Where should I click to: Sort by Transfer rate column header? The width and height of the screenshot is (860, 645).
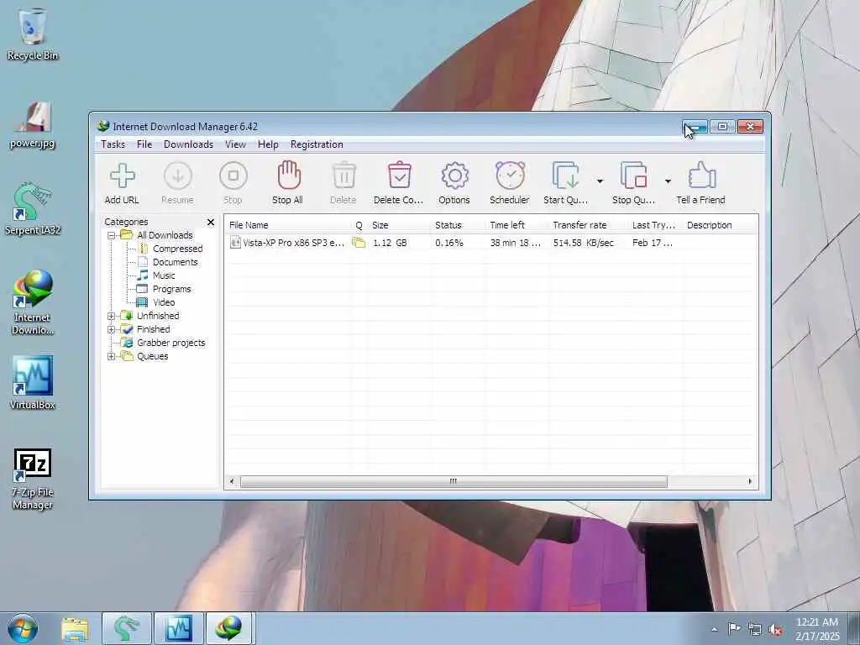[588, 225]
